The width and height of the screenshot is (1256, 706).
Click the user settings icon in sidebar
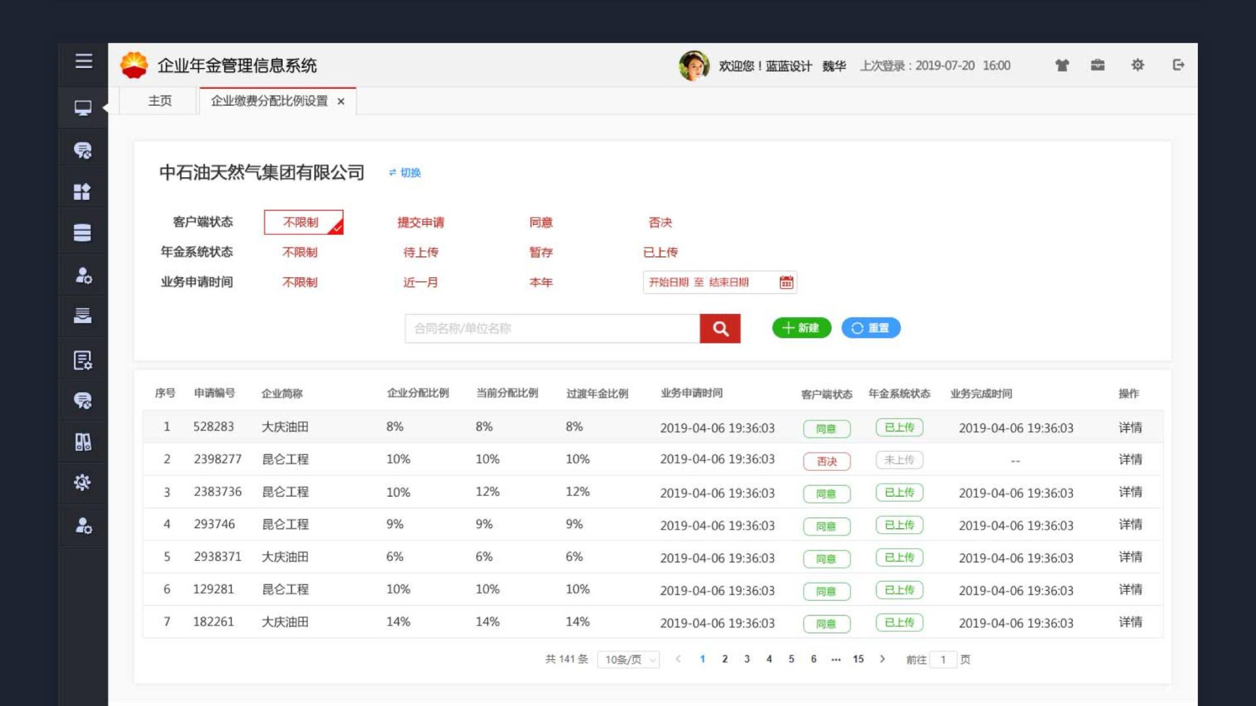82,275
